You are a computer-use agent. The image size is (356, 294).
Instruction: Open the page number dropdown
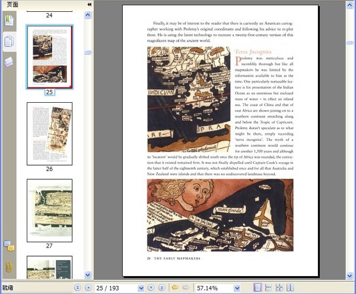[x=141, y=288]
